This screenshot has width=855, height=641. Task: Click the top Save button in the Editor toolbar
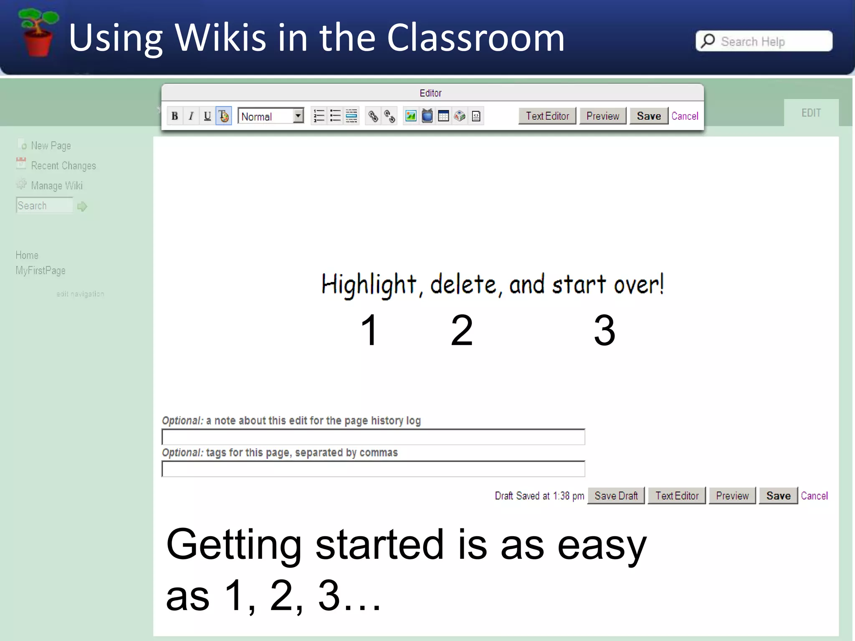tap(648, 116)
